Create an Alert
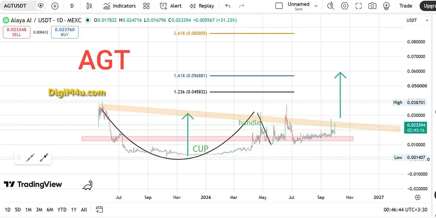 [171, 6]
